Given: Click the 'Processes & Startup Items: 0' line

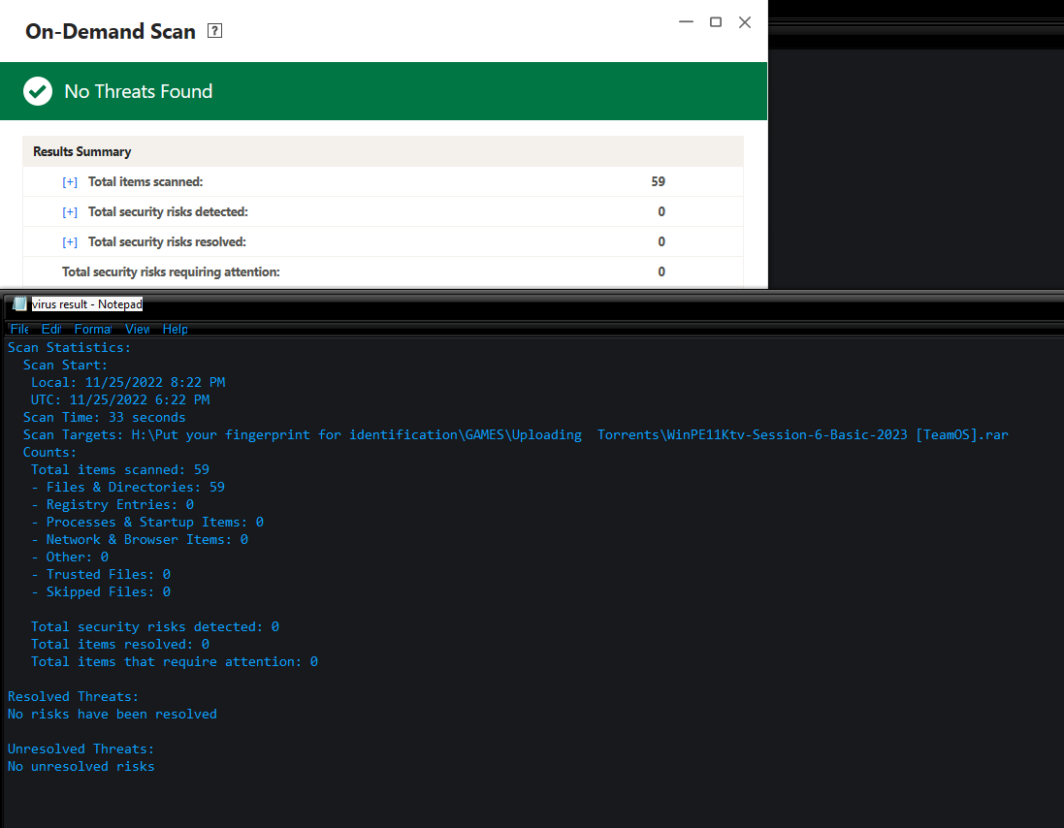Looking at the screenshot, I should (x=147, y=523).
